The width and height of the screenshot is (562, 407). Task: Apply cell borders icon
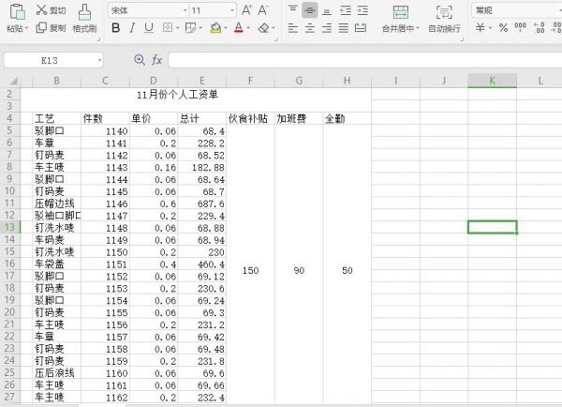pyautogui.click(x=168, y=27)
